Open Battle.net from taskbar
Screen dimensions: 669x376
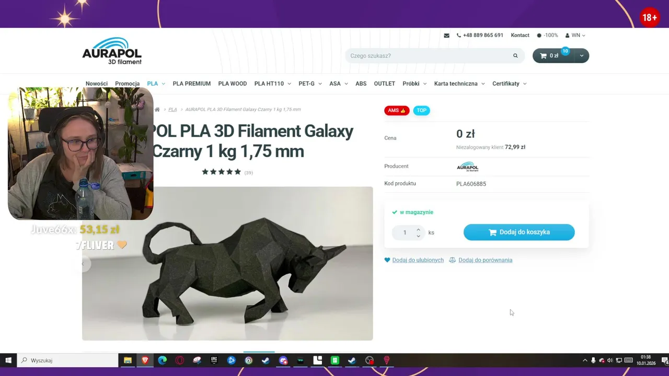click(232, 360)
